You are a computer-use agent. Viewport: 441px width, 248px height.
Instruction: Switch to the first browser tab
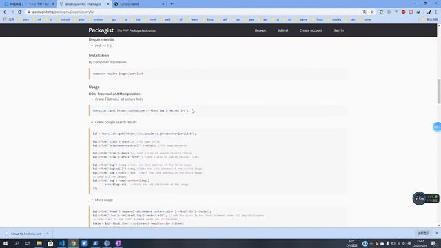(x=29, y=4)
